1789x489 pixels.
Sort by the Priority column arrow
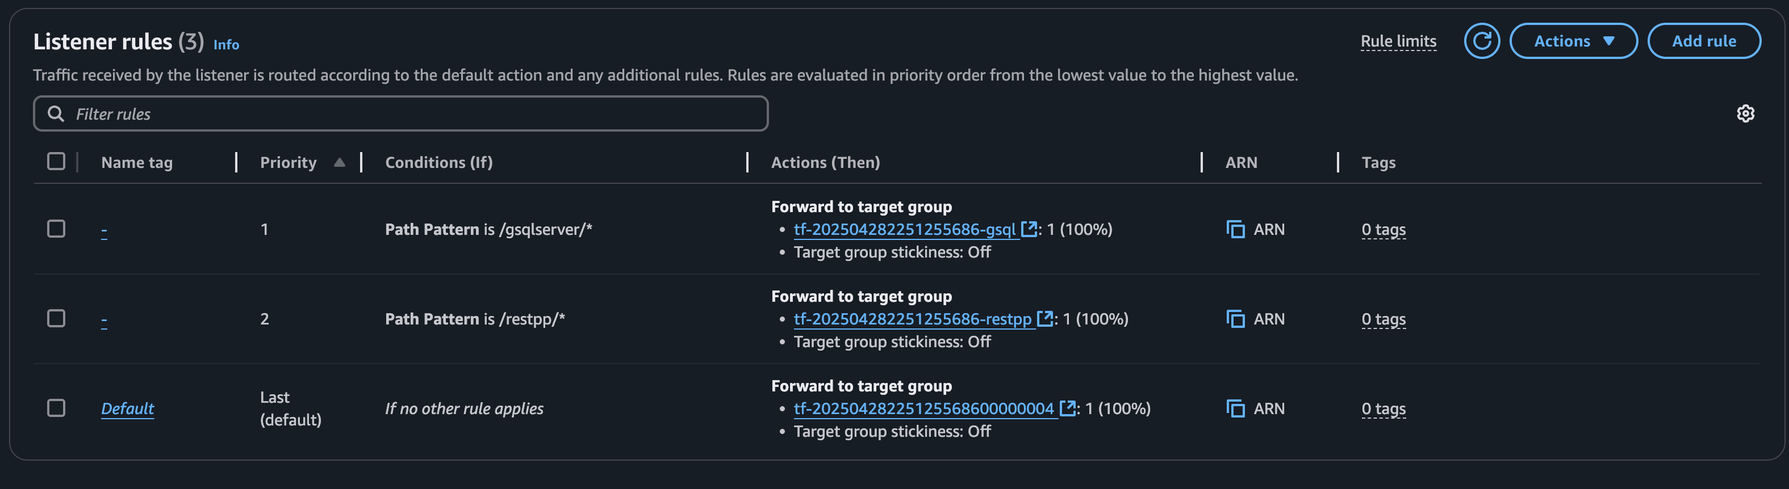340,162
